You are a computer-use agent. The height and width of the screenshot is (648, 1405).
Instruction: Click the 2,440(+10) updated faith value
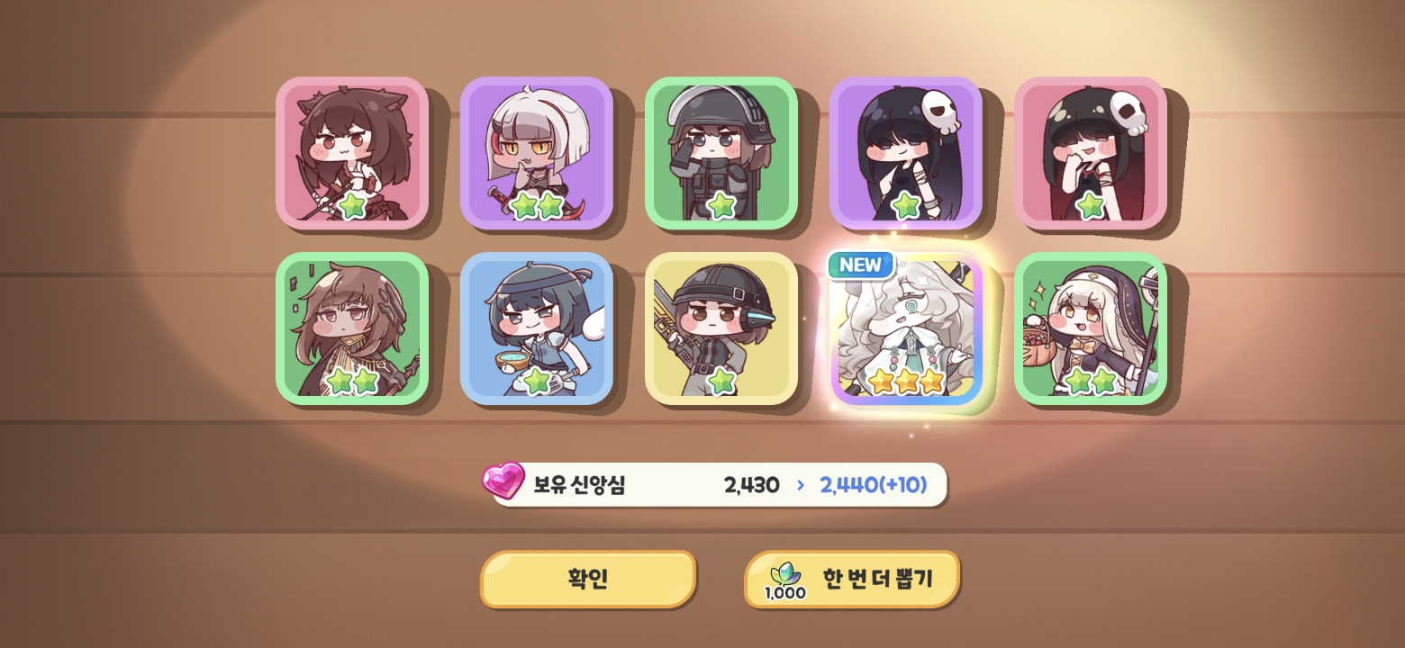click(873, 485)
